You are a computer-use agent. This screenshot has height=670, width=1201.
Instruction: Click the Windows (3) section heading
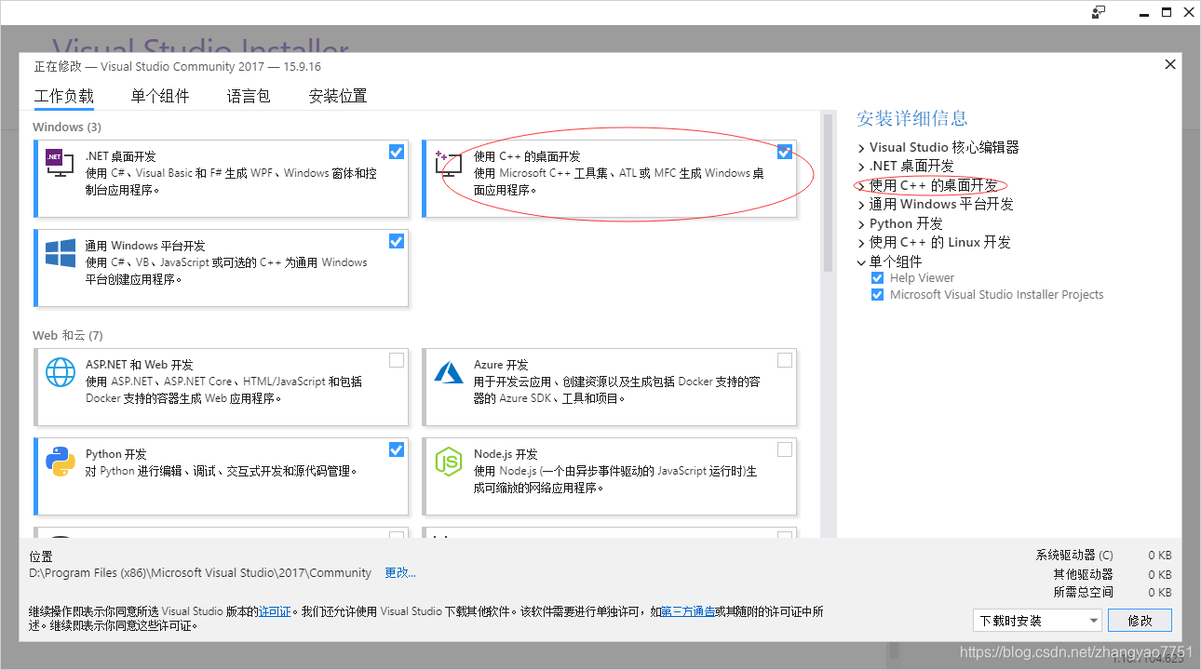67,127
